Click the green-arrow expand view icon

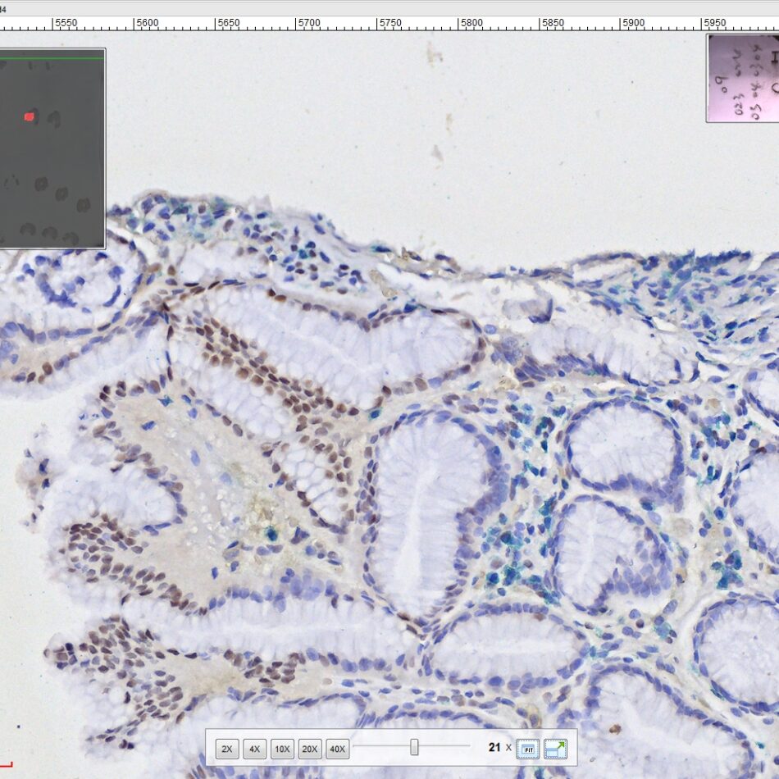pos(555,749)
